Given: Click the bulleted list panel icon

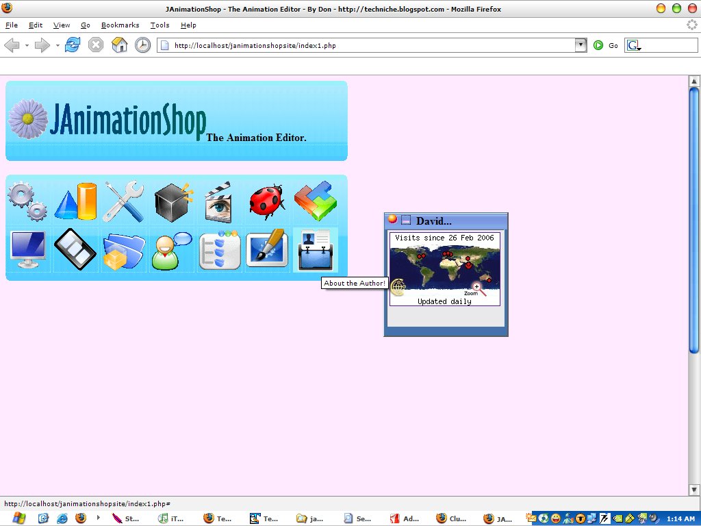Looking at the screenshot, I should point(220,250).
